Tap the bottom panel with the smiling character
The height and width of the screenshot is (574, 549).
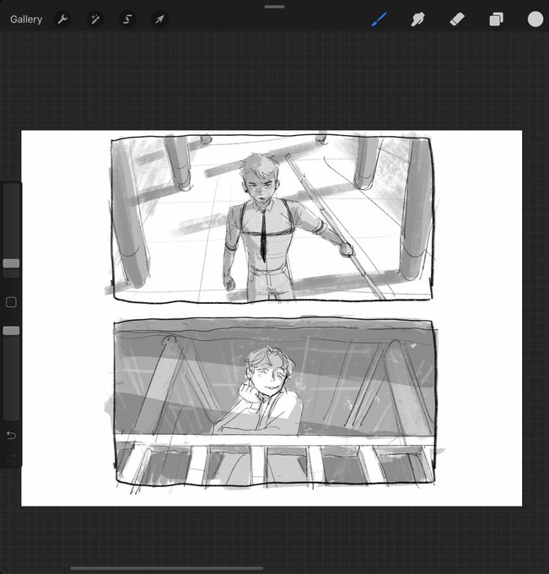[275, 402]
